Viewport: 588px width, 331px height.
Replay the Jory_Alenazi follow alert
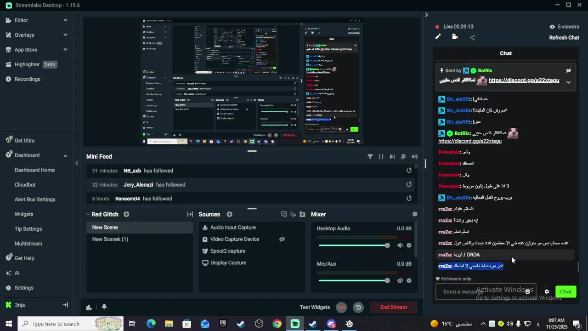pyautogui.click(x=409, y=184)
